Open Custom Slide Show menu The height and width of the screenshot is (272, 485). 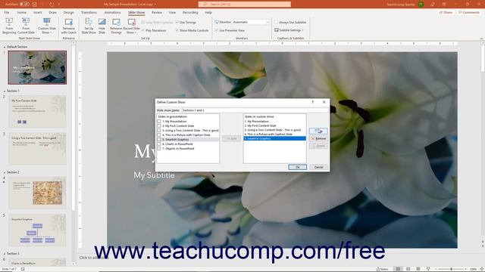click(47, 26)
